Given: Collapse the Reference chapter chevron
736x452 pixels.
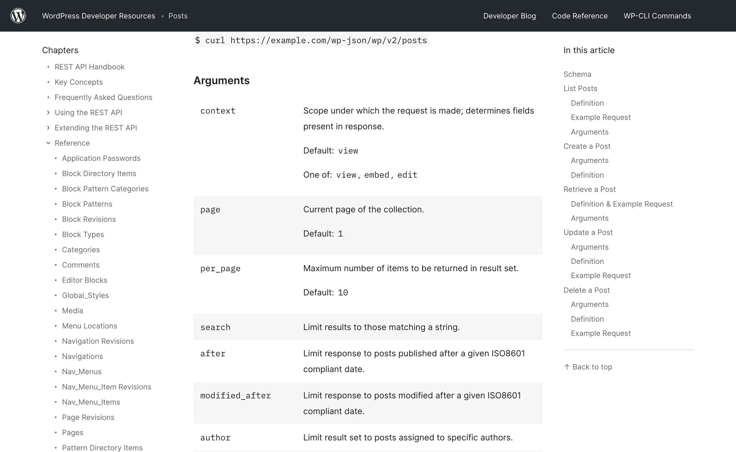Looking at the screenshot, I should click(x=49, y=143).
